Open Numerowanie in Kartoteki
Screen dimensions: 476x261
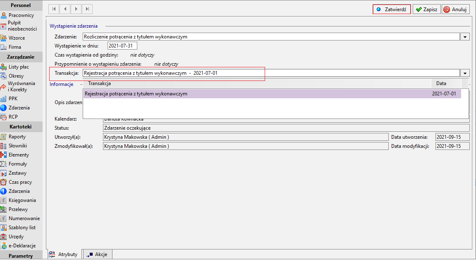tap(20, 218)
